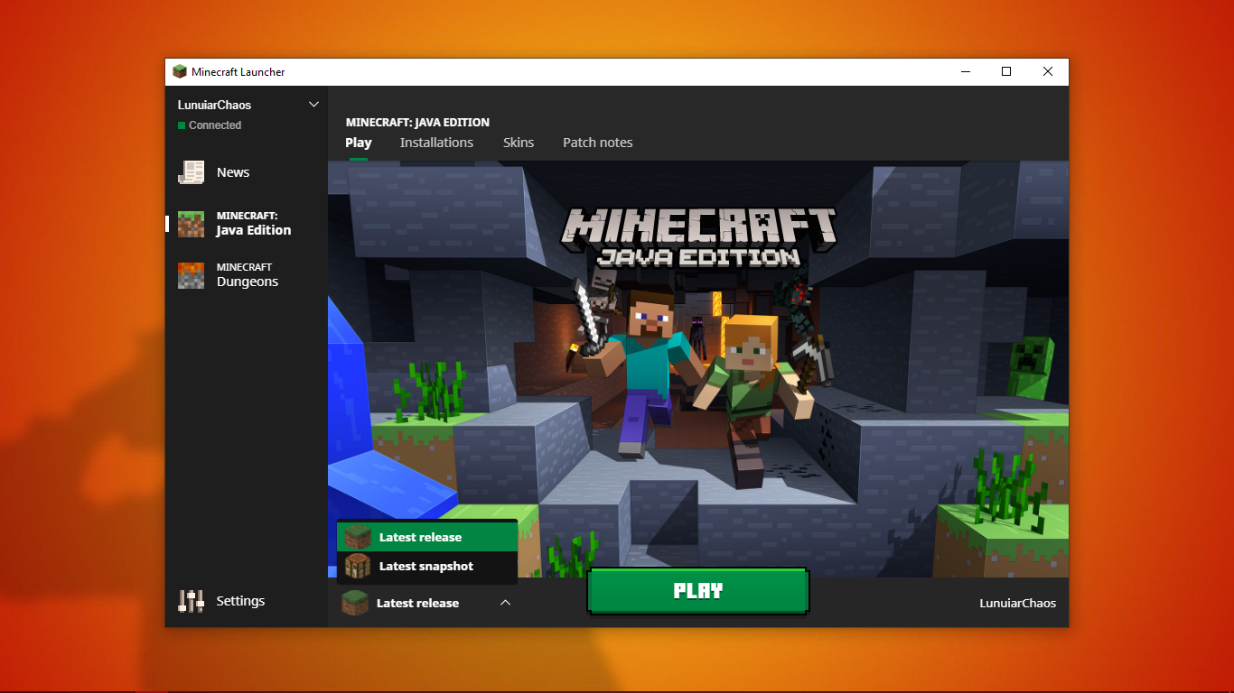Viewport: 1234px width, 693px height.
Task: Click the grass block icon in version selector
Action: tap(355, 603)
